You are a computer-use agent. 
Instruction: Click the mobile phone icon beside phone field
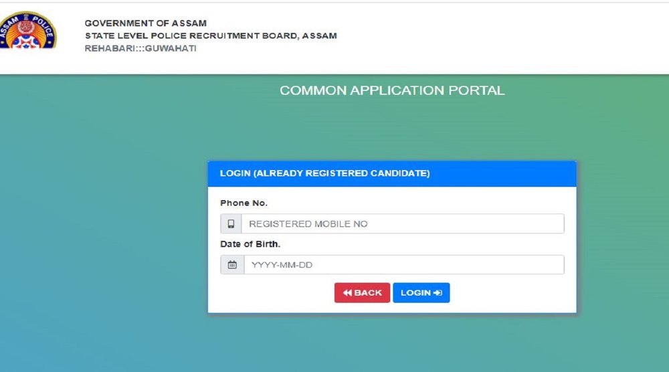coord(231,224)
